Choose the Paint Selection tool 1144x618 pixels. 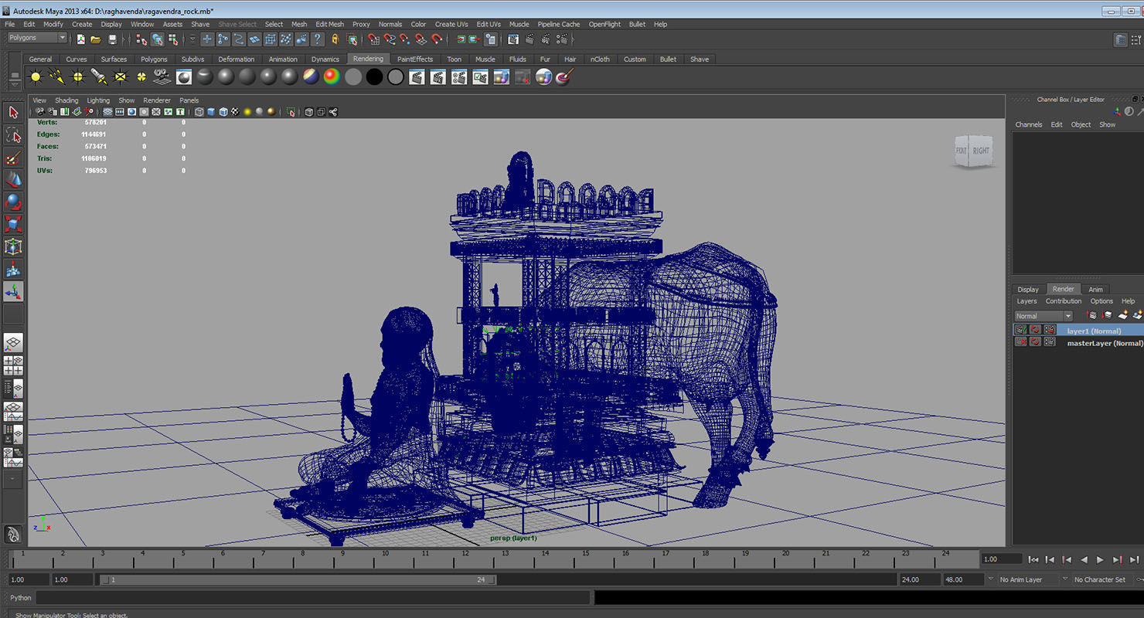[x=13, y=158]
